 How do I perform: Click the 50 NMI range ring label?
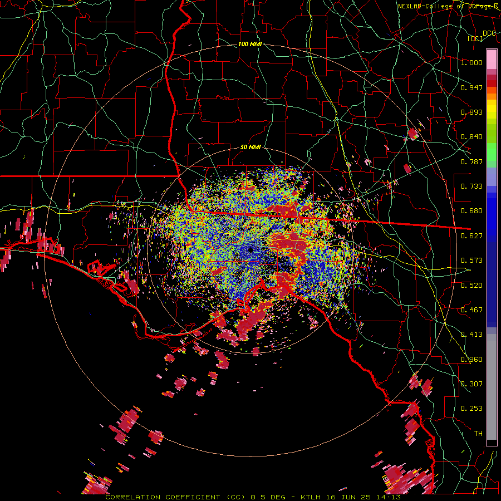pyautogui.click(x=250, y=147)
